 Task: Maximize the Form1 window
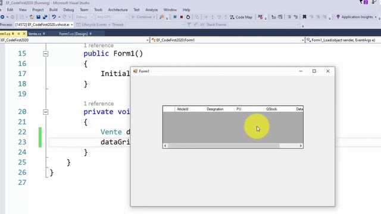314,71
